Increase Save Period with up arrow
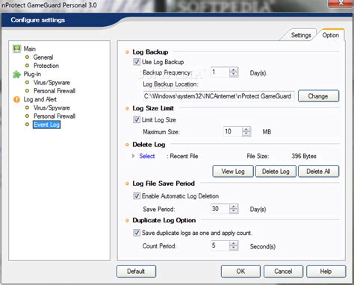354x285 pixels. click(x=234, y=207)
